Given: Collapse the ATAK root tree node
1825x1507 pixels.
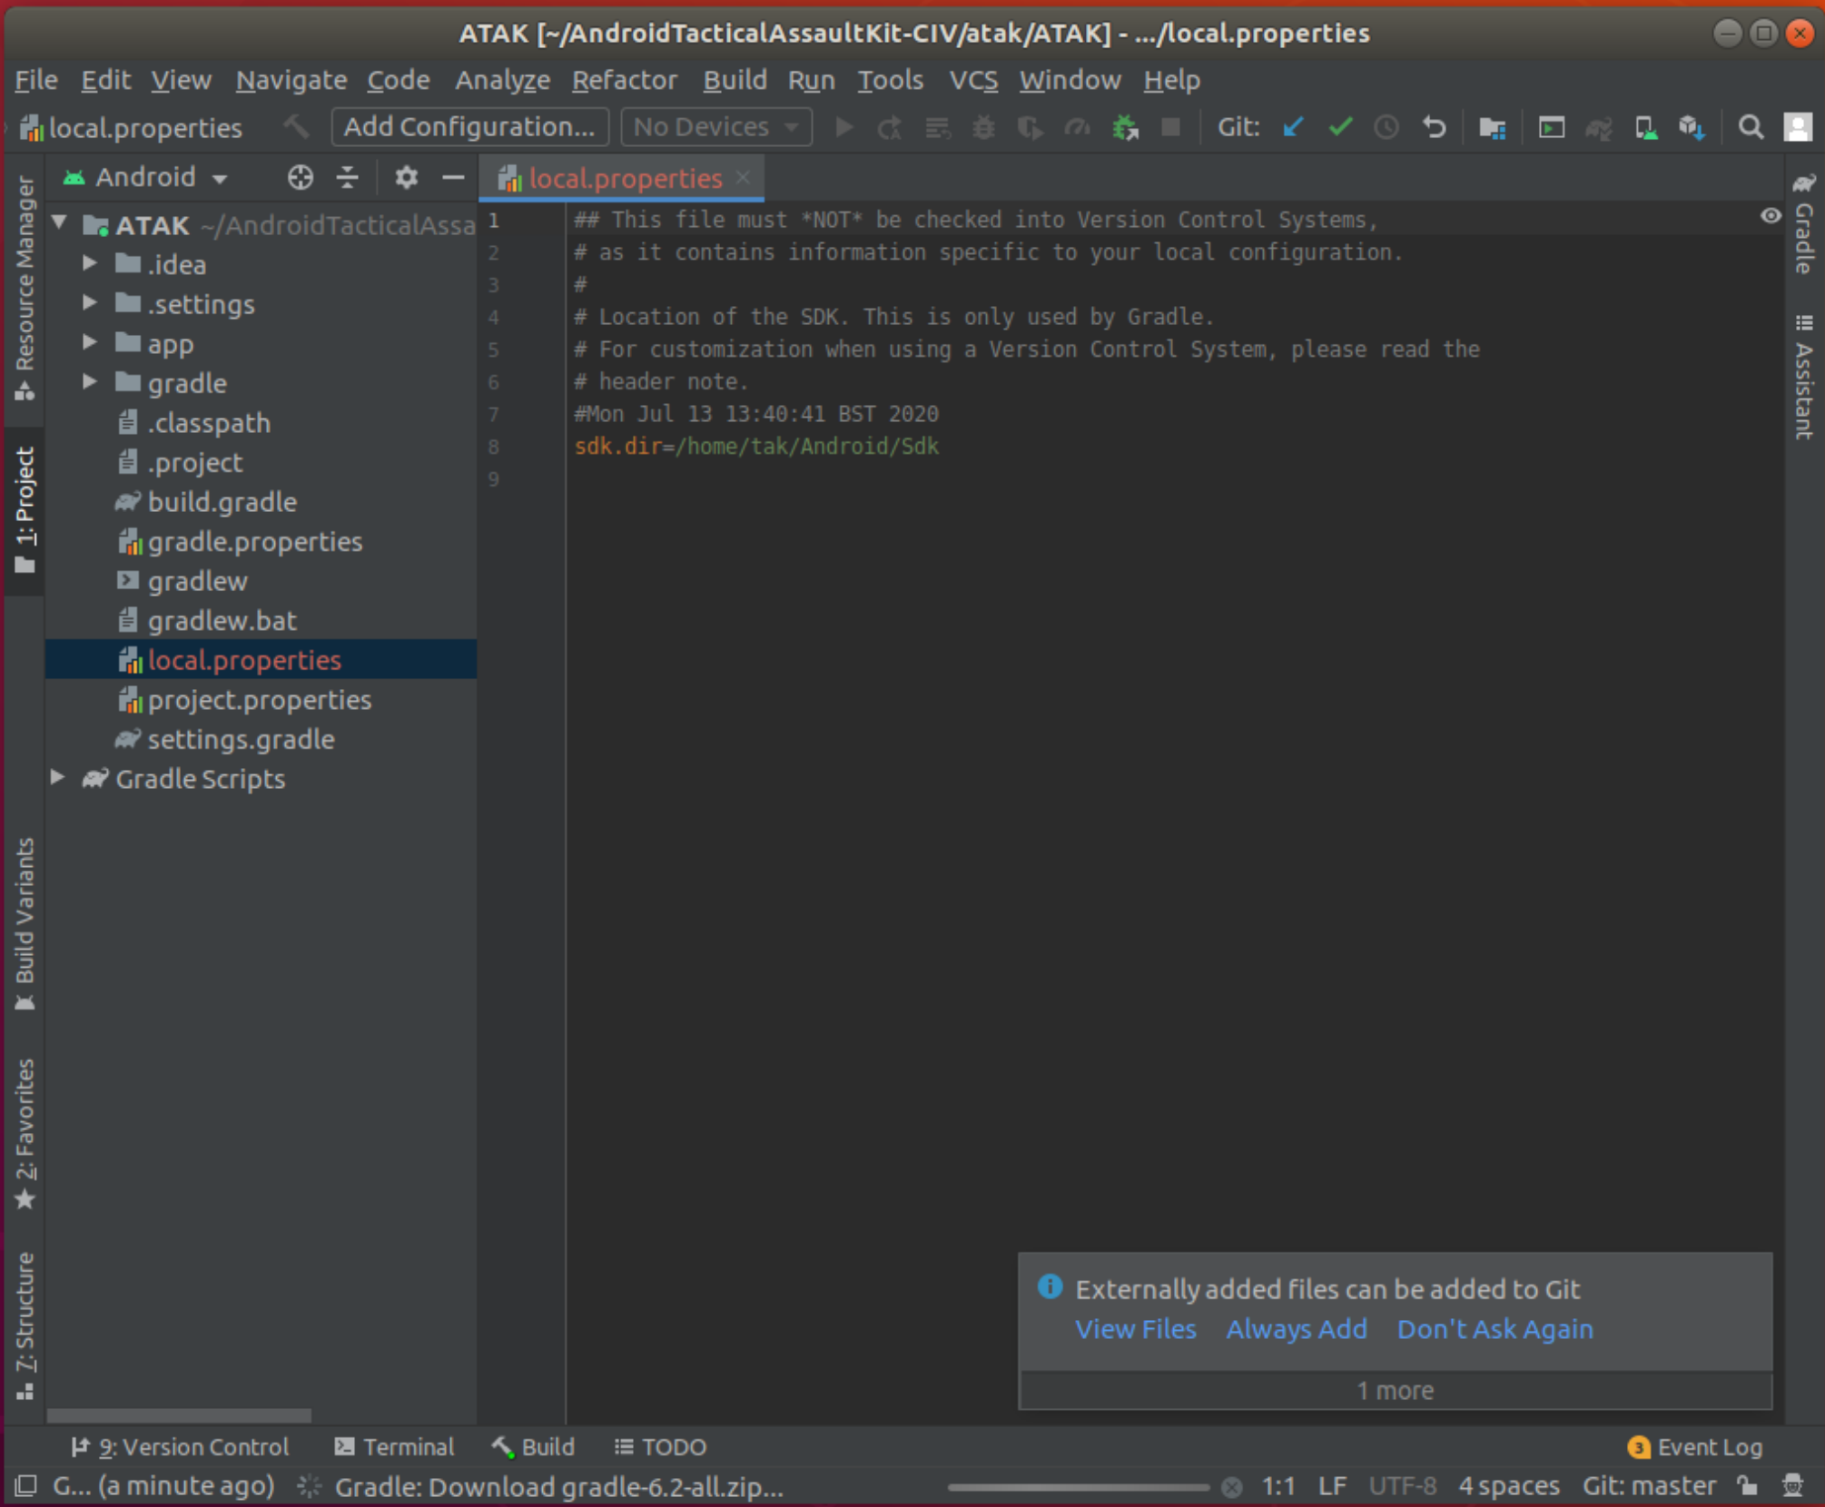Looking at the screenshot, I should tap(59, 223).
